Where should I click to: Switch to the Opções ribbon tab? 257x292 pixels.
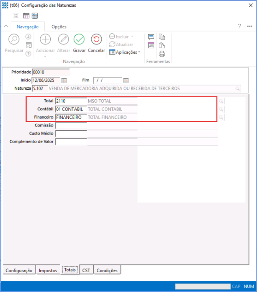[59, 27]
